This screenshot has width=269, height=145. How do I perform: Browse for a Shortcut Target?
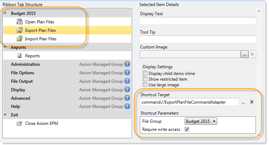(x=243, y=102)
